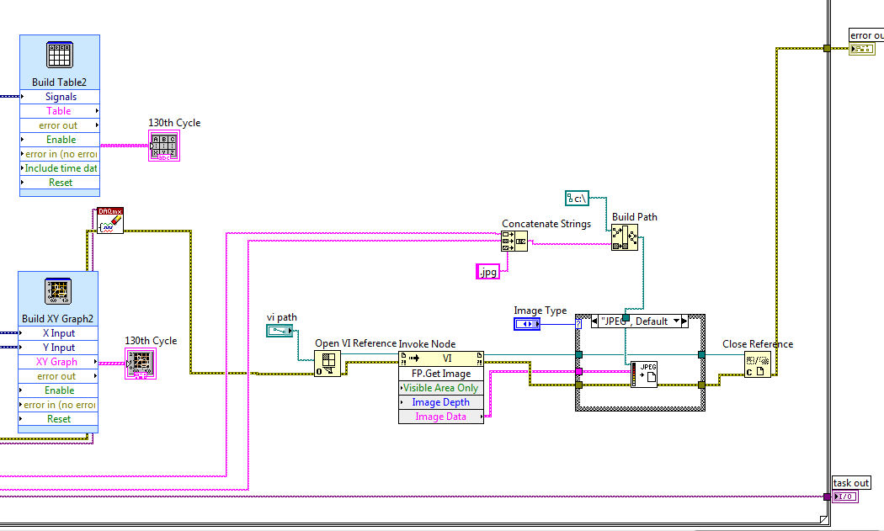Click the X Input terminal of Build XY Graph2
This screenshot has height=531, width=884.
pyautogui.click(x=58, y=333)
